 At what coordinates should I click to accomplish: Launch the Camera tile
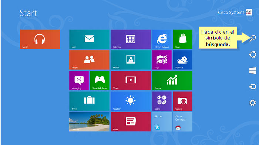click(x=182, y=101)
